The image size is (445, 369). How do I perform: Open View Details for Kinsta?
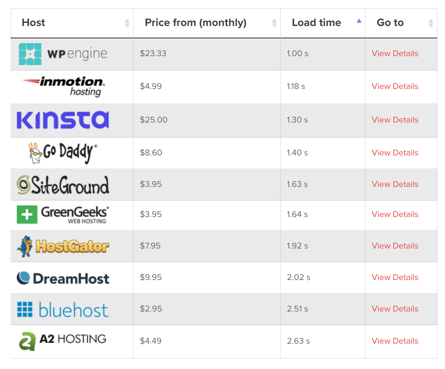[395, 120]
